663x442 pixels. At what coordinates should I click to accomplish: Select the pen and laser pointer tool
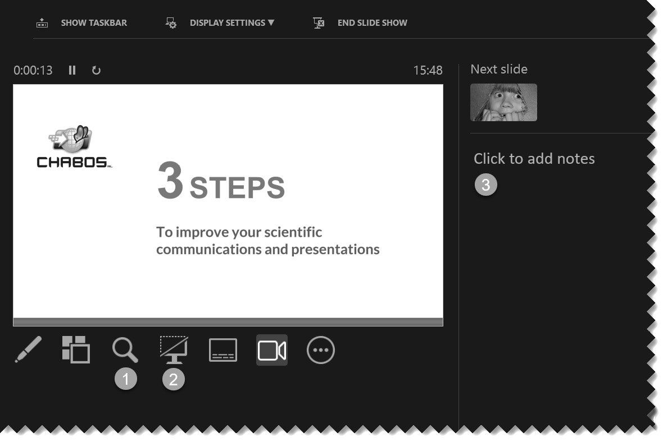tap(28, 349)
